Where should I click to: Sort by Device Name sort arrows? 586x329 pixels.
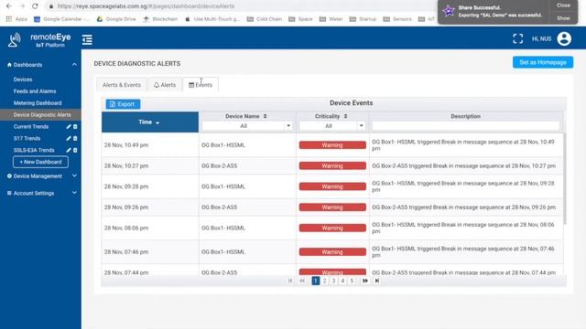(265, 116)
